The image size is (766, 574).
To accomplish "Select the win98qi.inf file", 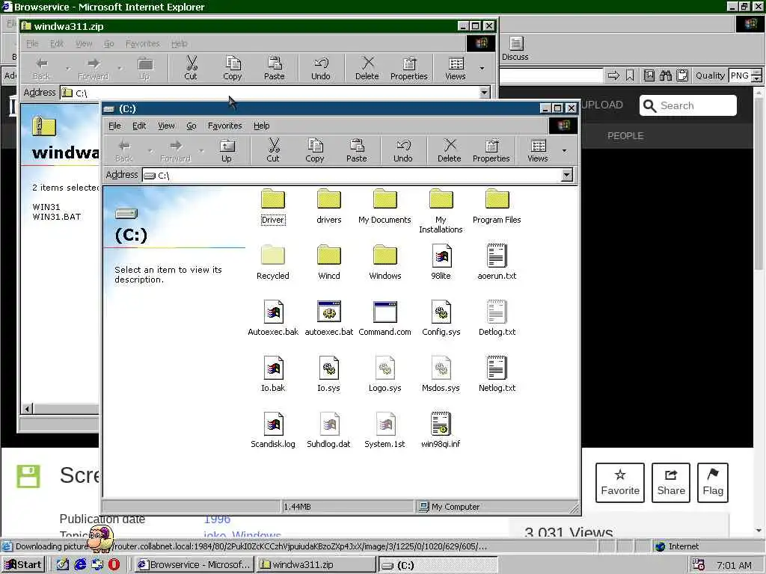I will click(441, 430).
